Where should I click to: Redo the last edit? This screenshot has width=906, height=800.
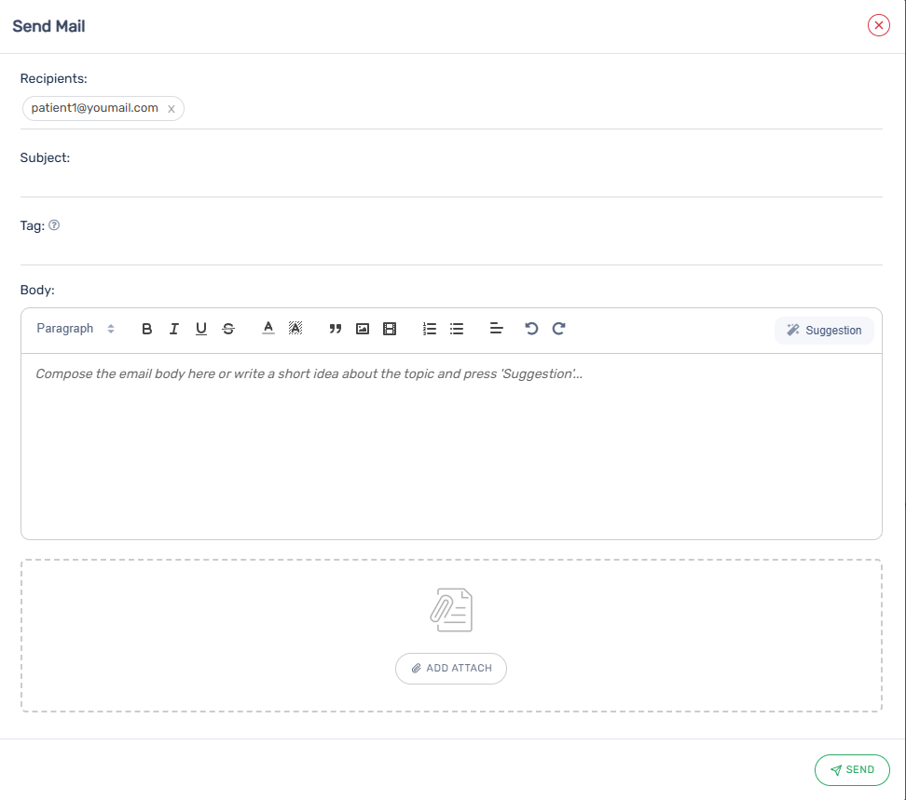558,329
